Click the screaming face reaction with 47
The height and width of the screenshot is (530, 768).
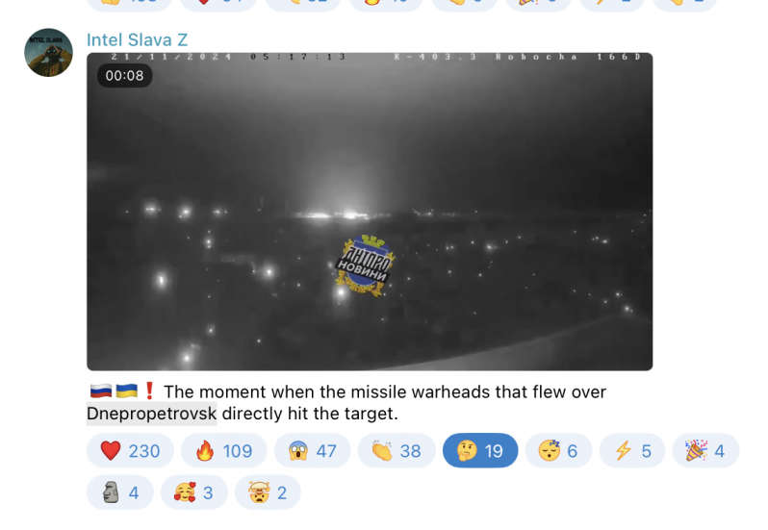(x=312, y=450)
